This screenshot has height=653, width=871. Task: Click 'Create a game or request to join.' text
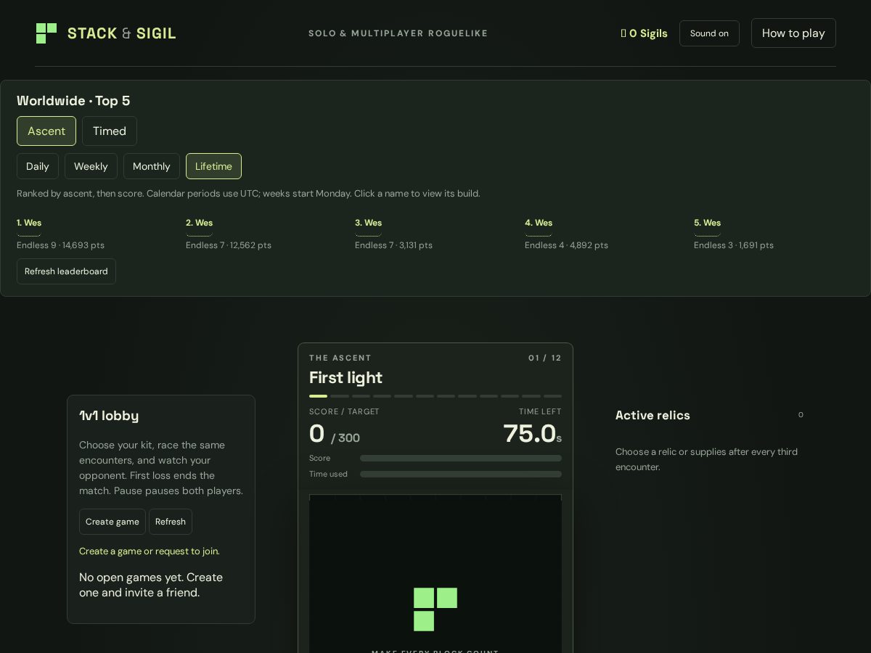(x=150, y=551)
